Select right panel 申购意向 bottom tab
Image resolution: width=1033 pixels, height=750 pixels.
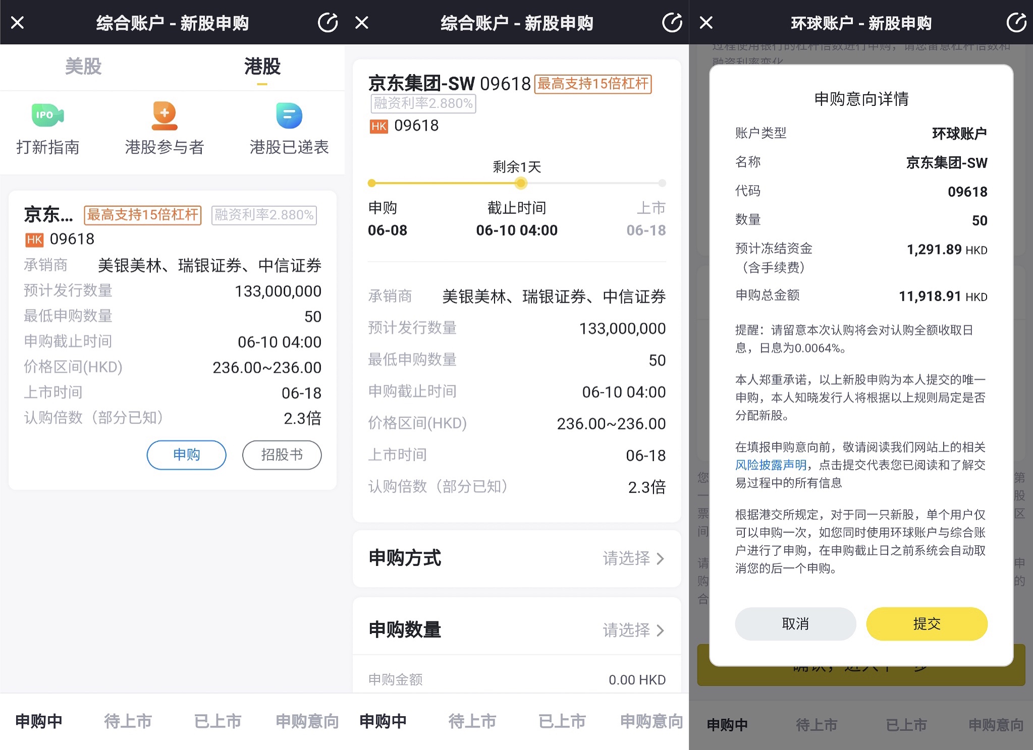point(996,725)
